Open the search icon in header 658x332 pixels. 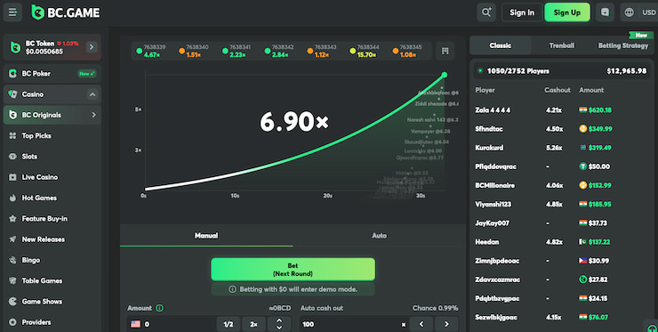click(x=486, y=12)
